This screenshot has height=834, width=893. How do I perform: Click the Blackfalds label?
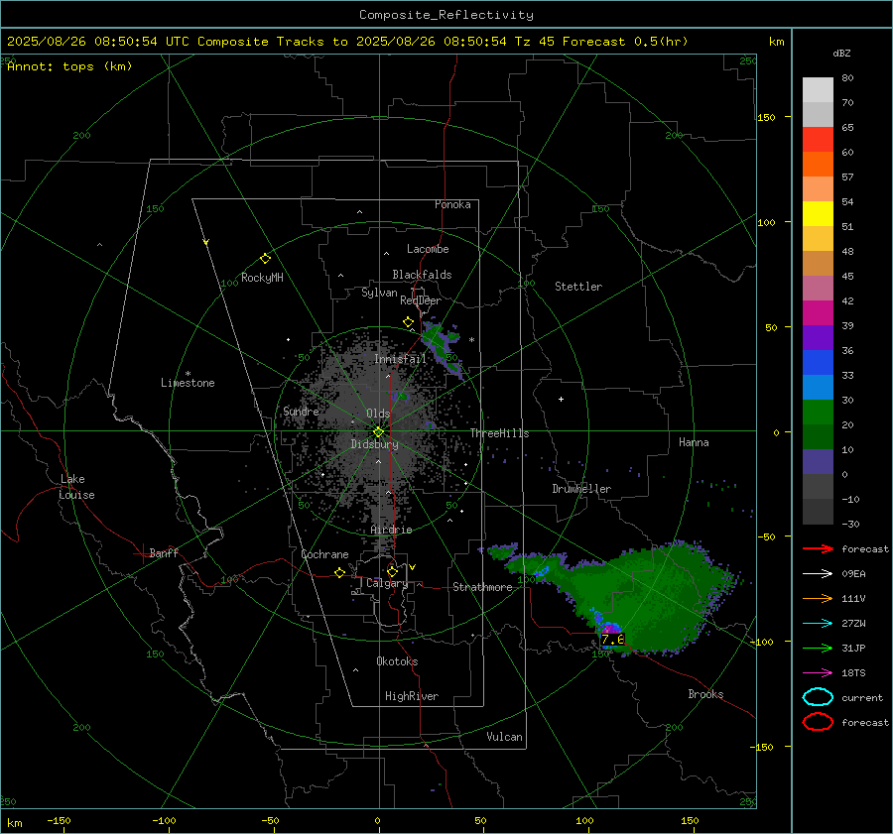[x=422, y=275]
